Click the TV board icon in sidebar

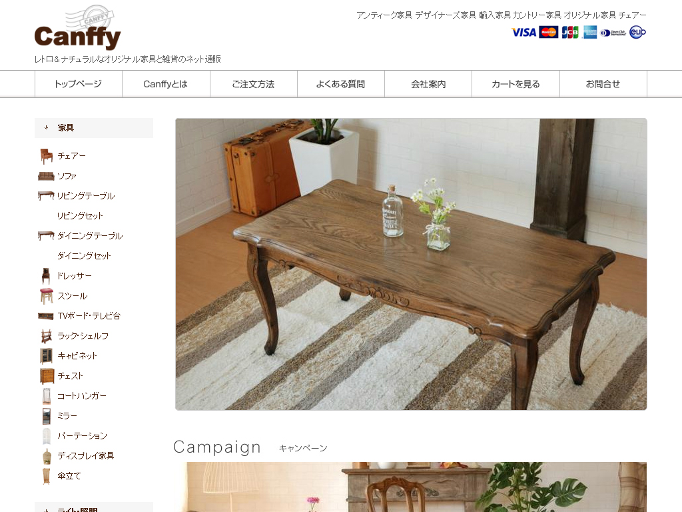point(46,316)
